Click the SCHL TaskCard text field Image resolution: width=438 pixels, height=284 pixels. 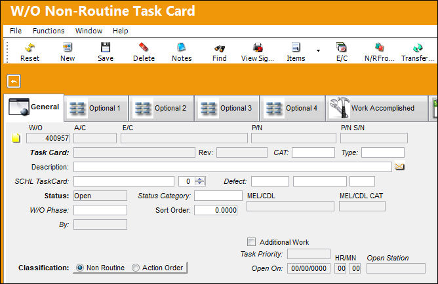[x=124, y=181]
